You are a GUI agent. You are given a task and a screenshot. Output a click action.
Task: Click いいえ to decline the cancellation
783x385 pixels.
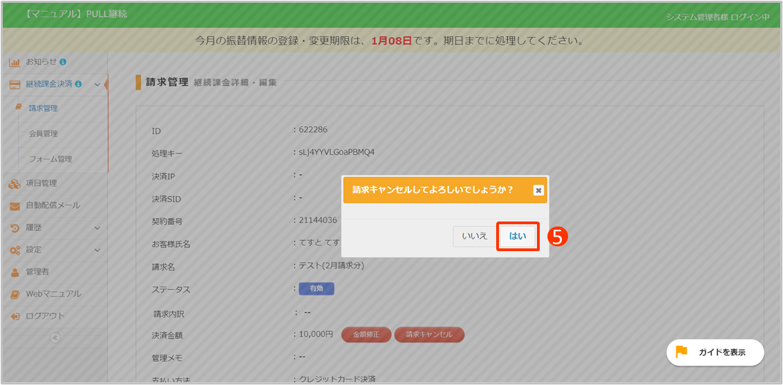point(474,236)
